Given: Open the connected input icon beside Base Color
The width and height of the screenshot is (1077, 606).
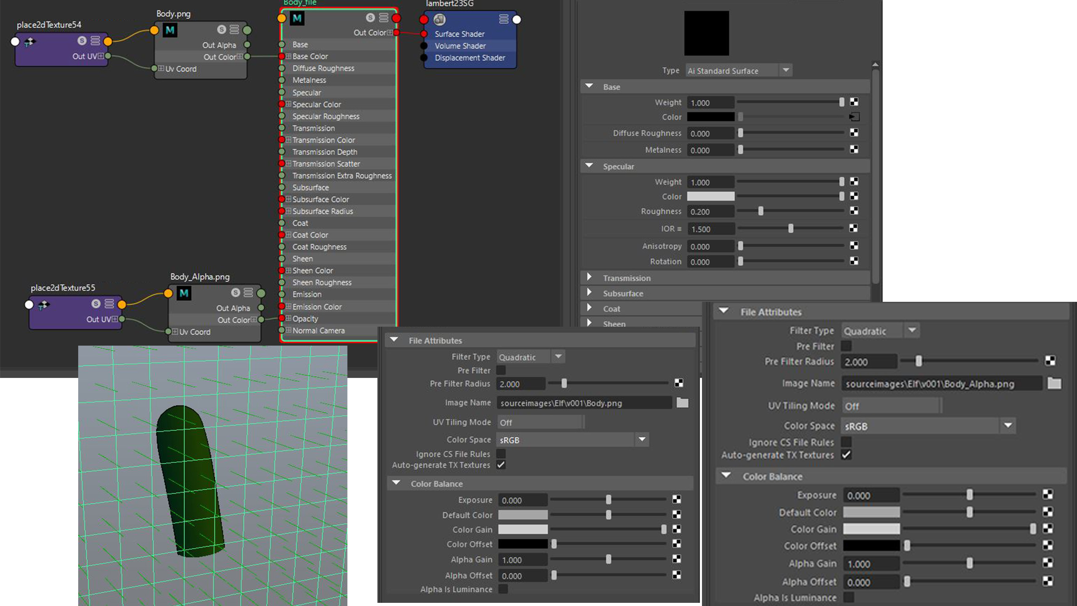Looking at the screenshot, I should [x=854, y=117].
